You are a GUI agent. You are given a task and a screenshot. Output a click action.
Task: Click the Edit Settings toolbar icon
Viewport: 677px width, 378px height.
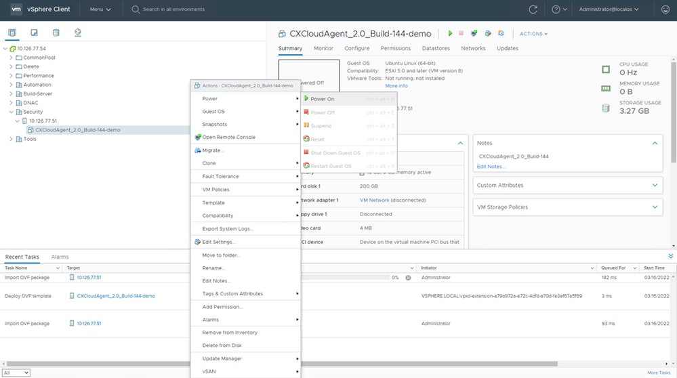pyautogui.click(x=488, y=33)
